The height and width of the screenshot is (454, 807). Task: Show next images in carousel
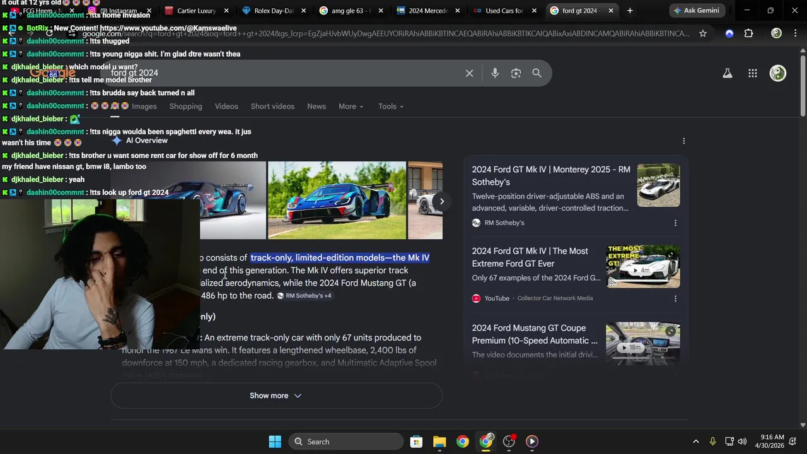tap(441, 201)
